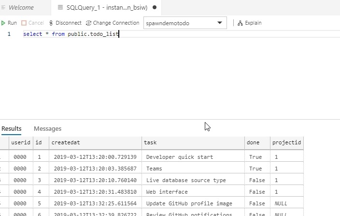340x216 pixels.
Task: Open the spawndemotodo database dropdown
Action: point(220,23)
